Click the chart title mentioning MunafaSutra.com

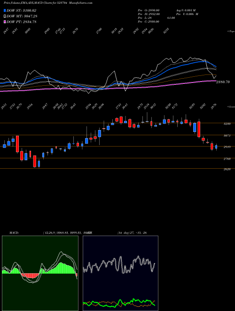(48, 3)
